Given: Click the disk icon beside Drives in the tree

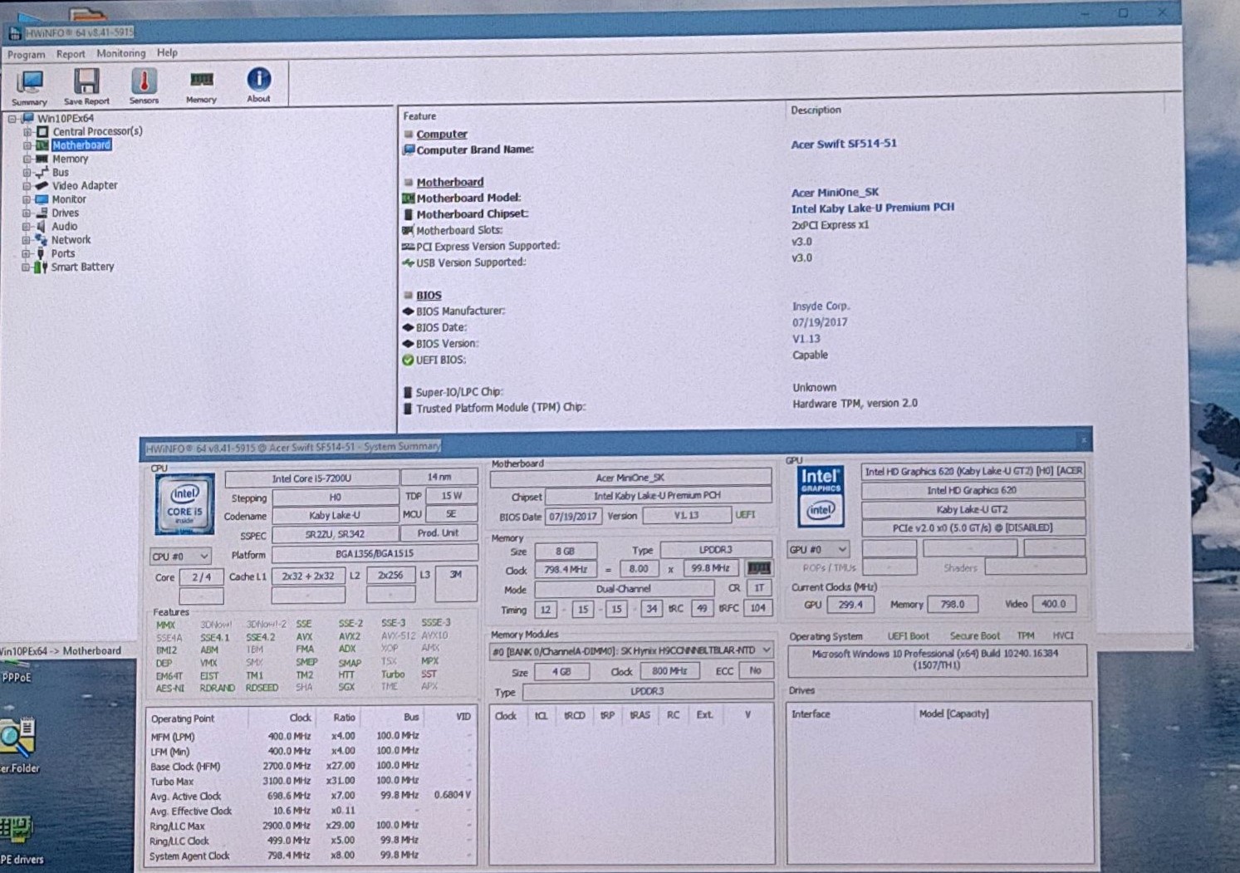Looking at the screenshot, I should [41, 213].
